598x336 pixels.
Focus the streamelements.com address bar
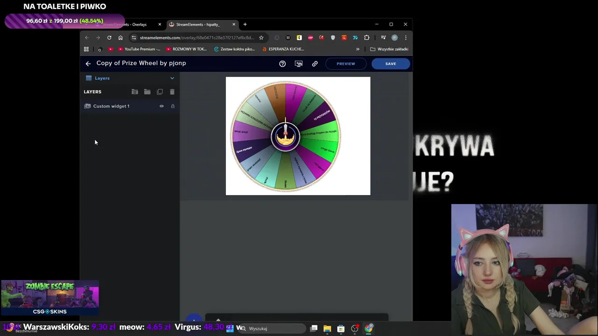[197, 38]
